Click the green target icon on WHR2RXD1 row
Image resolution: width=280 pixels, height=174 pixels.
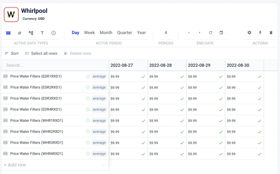[x=88, y=132]
